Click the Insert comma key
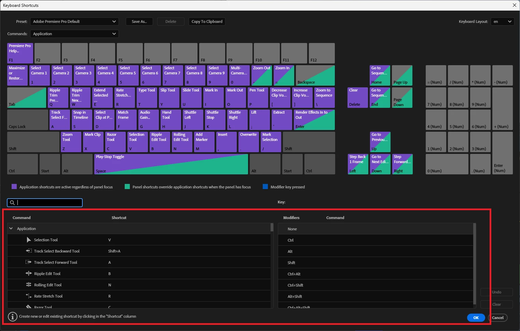 227,142
